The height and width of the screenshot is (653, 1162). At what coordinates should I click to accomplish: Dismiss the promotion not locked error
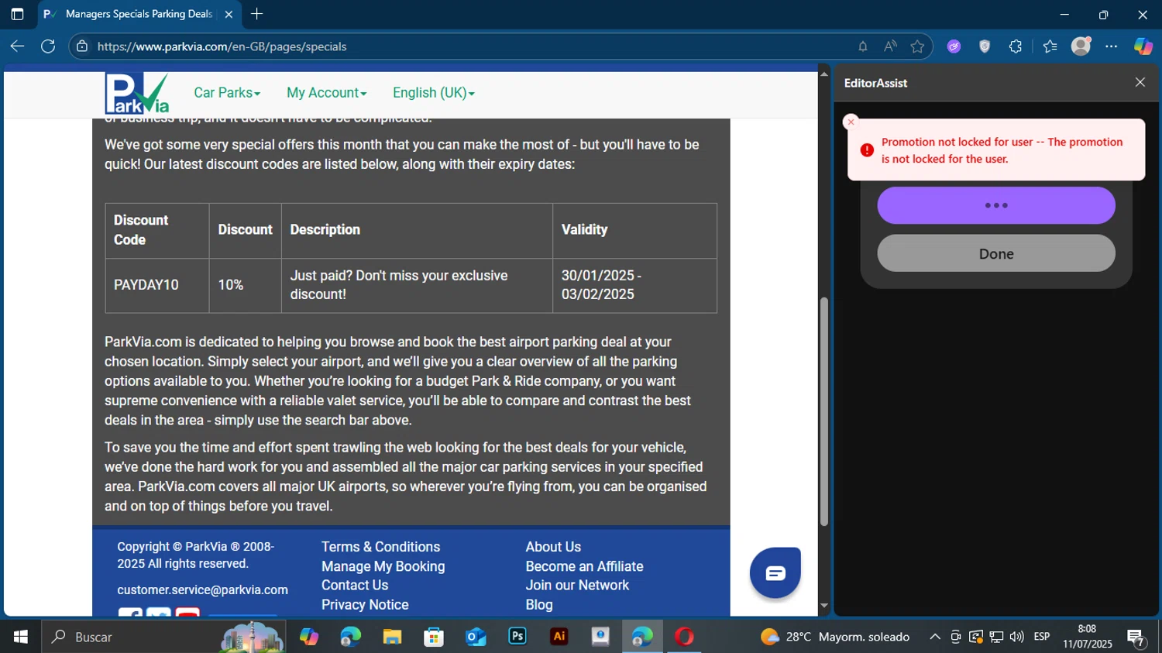[851, 122]
